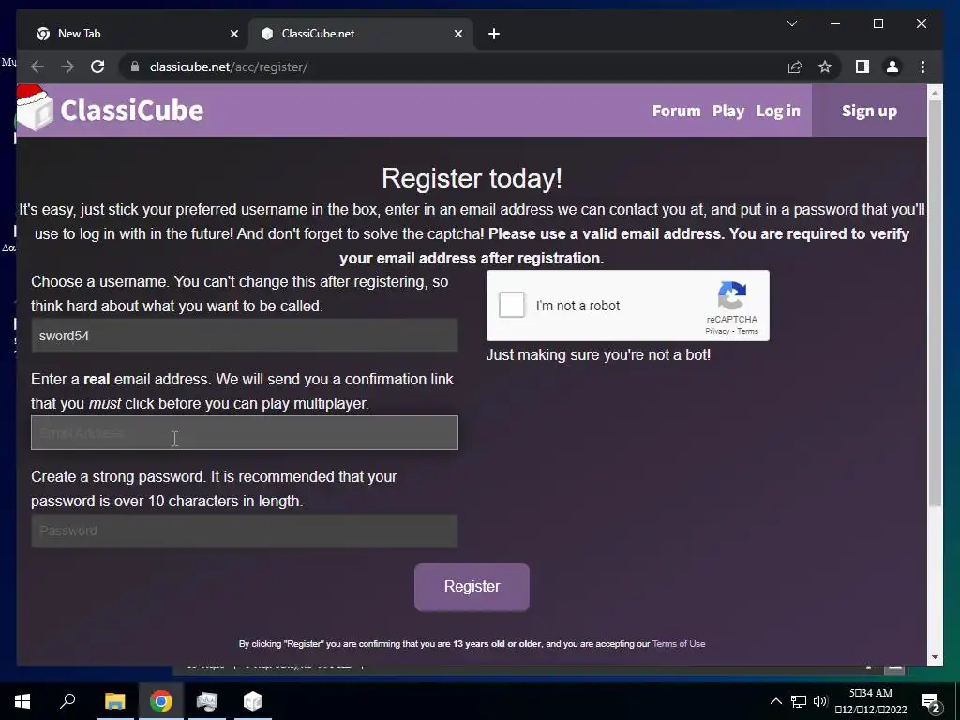This screenshot has height=720, width=960.
Task: Click the ClassiCube site title
Action: (x=131, y=111)
